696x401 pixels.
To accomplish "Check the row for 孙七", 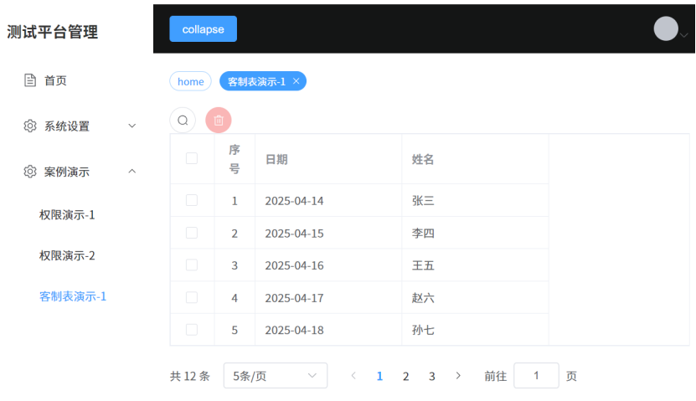I will pos(192,330).
